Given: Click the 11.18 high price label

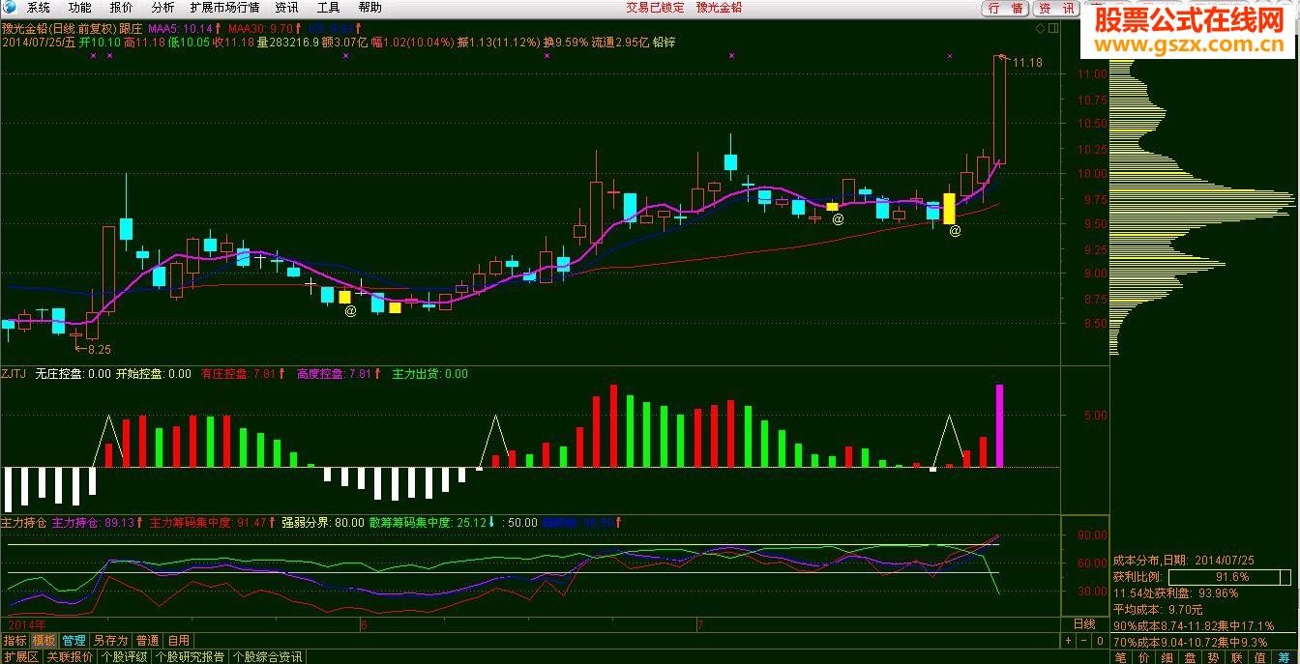Looking at the screenshot, I should tap(1028, 63).
